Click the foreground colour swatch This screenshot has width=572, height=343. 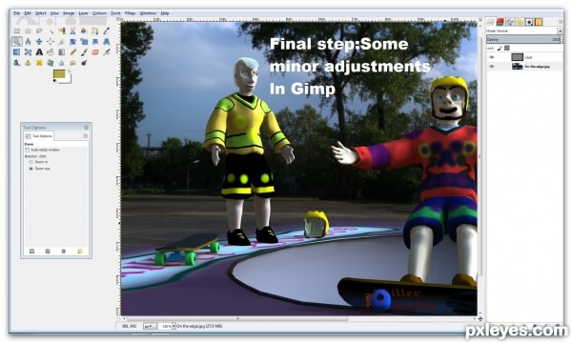tap(59, 74)
